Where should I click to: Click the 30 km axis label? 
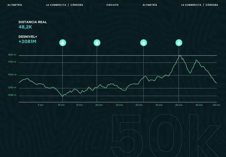click(139, 105)
